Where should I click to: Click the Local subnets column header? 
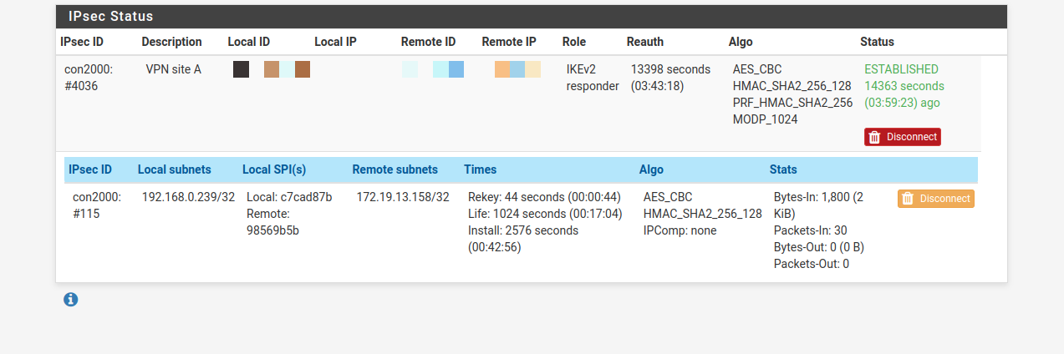coord(175,169)
